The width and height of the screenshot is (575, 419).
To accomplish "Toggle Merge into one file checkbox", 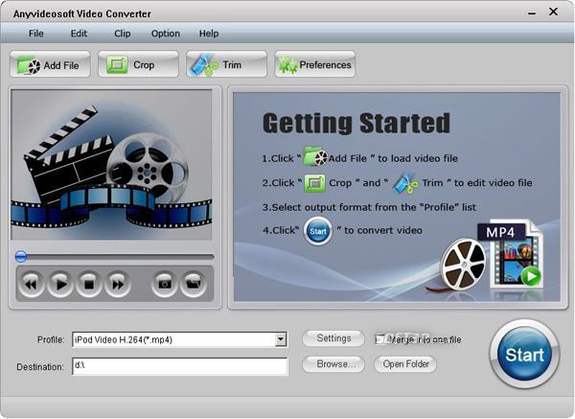I will [379, 339].
